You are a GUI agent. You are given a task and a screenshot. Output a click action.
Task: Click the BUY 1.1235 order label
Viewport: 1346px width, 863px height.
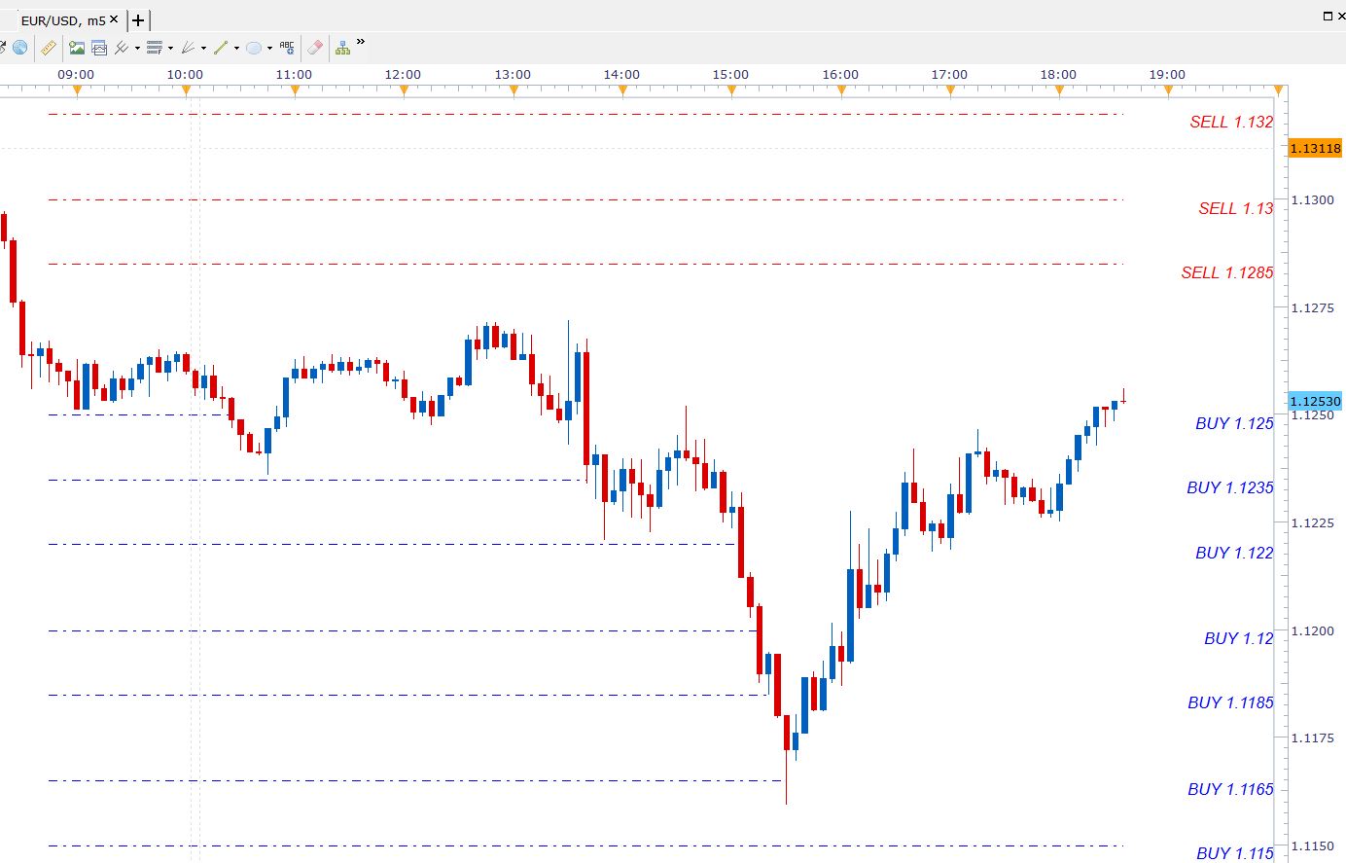(1230, 487)
